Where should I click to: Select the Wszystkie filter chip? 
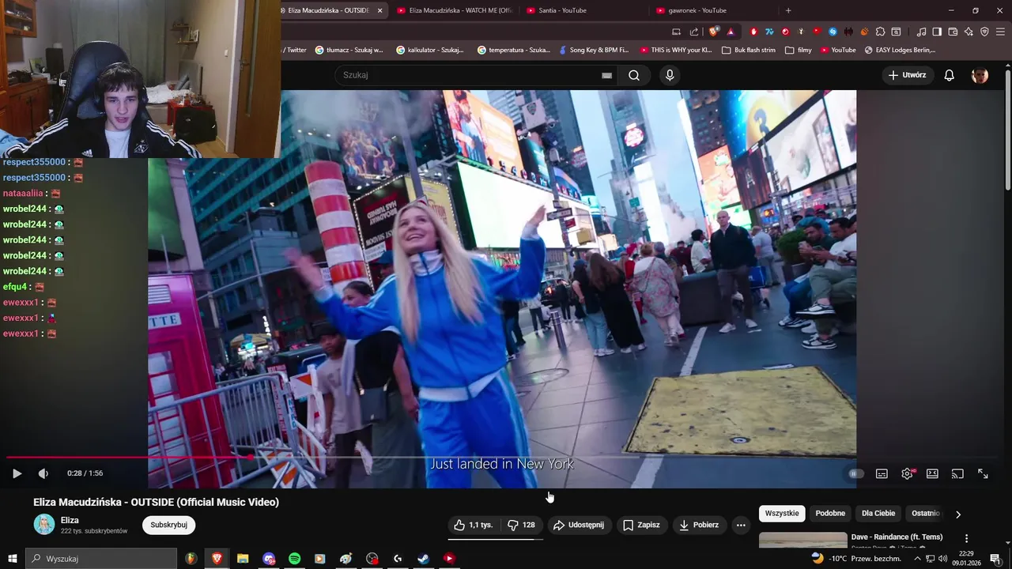[782, 513]
